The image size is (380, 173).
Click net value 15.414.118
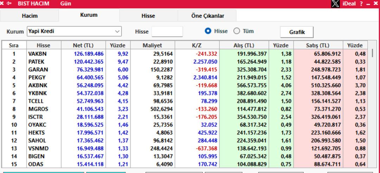[90, 164]
